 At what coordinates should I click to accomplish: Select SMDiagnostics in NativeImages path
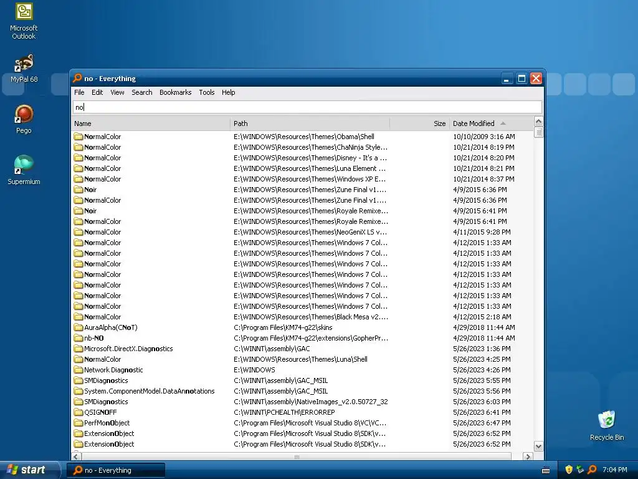coord(106,401)
